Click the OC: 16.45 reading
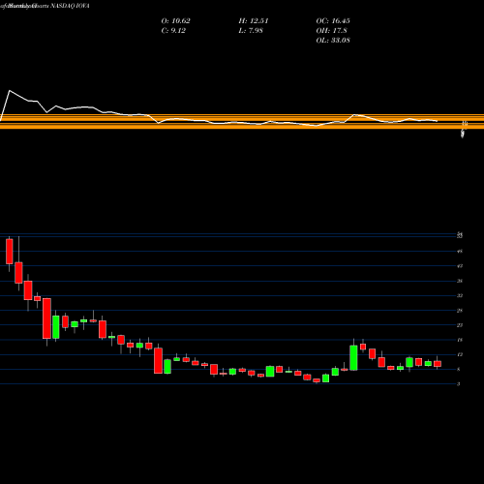Screen dimensions: 484x484 tap(333, 21)
